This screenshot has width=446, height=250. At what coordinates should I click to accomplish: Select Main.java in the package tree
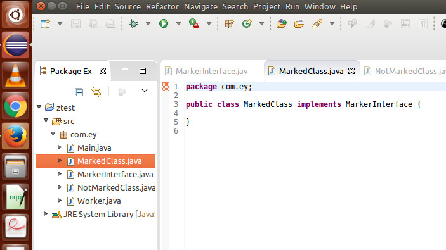pos(94,148)
